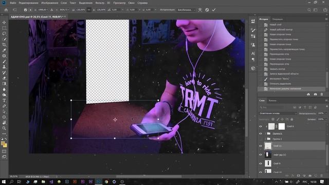Select the Clone Stamp tool
Screen dimensions: 329x185
tap(4, 67)
